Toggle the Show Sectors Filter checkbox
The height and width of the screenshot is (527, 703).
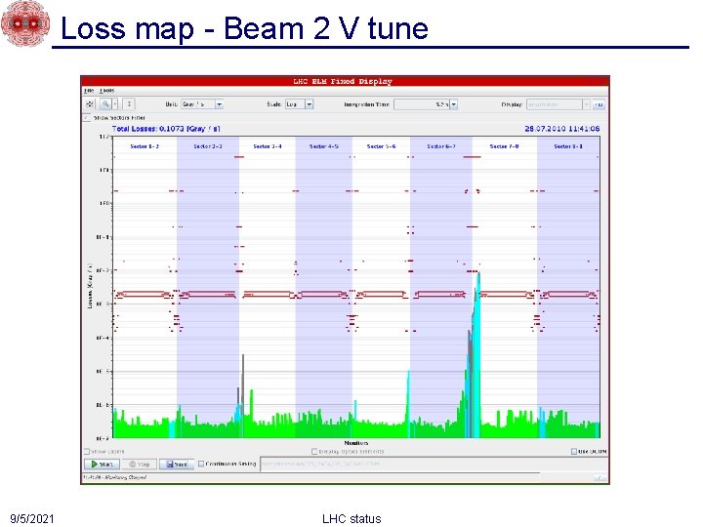coord(87,118)
